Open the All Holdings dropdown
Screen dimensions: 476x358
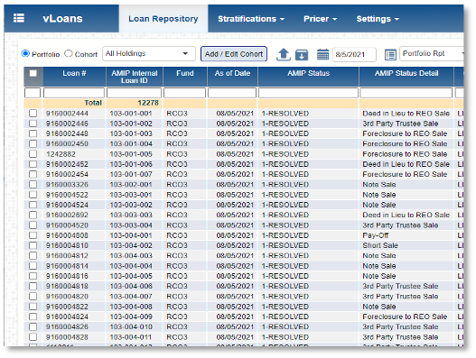point(149,53)
